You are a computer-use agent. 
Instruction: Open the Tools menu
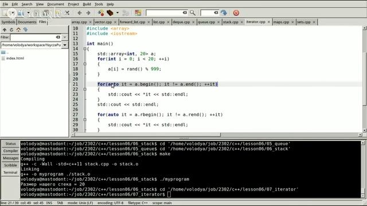99,4
